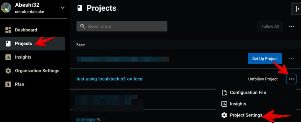Click the collapse sidebar panel icon

[x=297, y=9]
